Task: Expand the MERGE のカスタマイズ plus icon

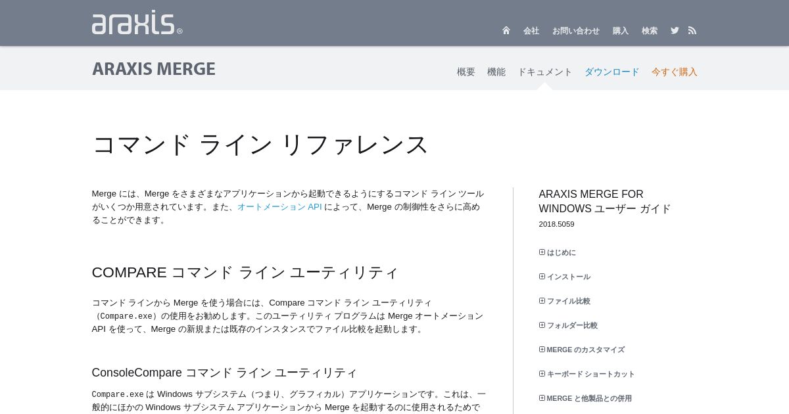Action: pyautogui.click(x=542, y=349)
